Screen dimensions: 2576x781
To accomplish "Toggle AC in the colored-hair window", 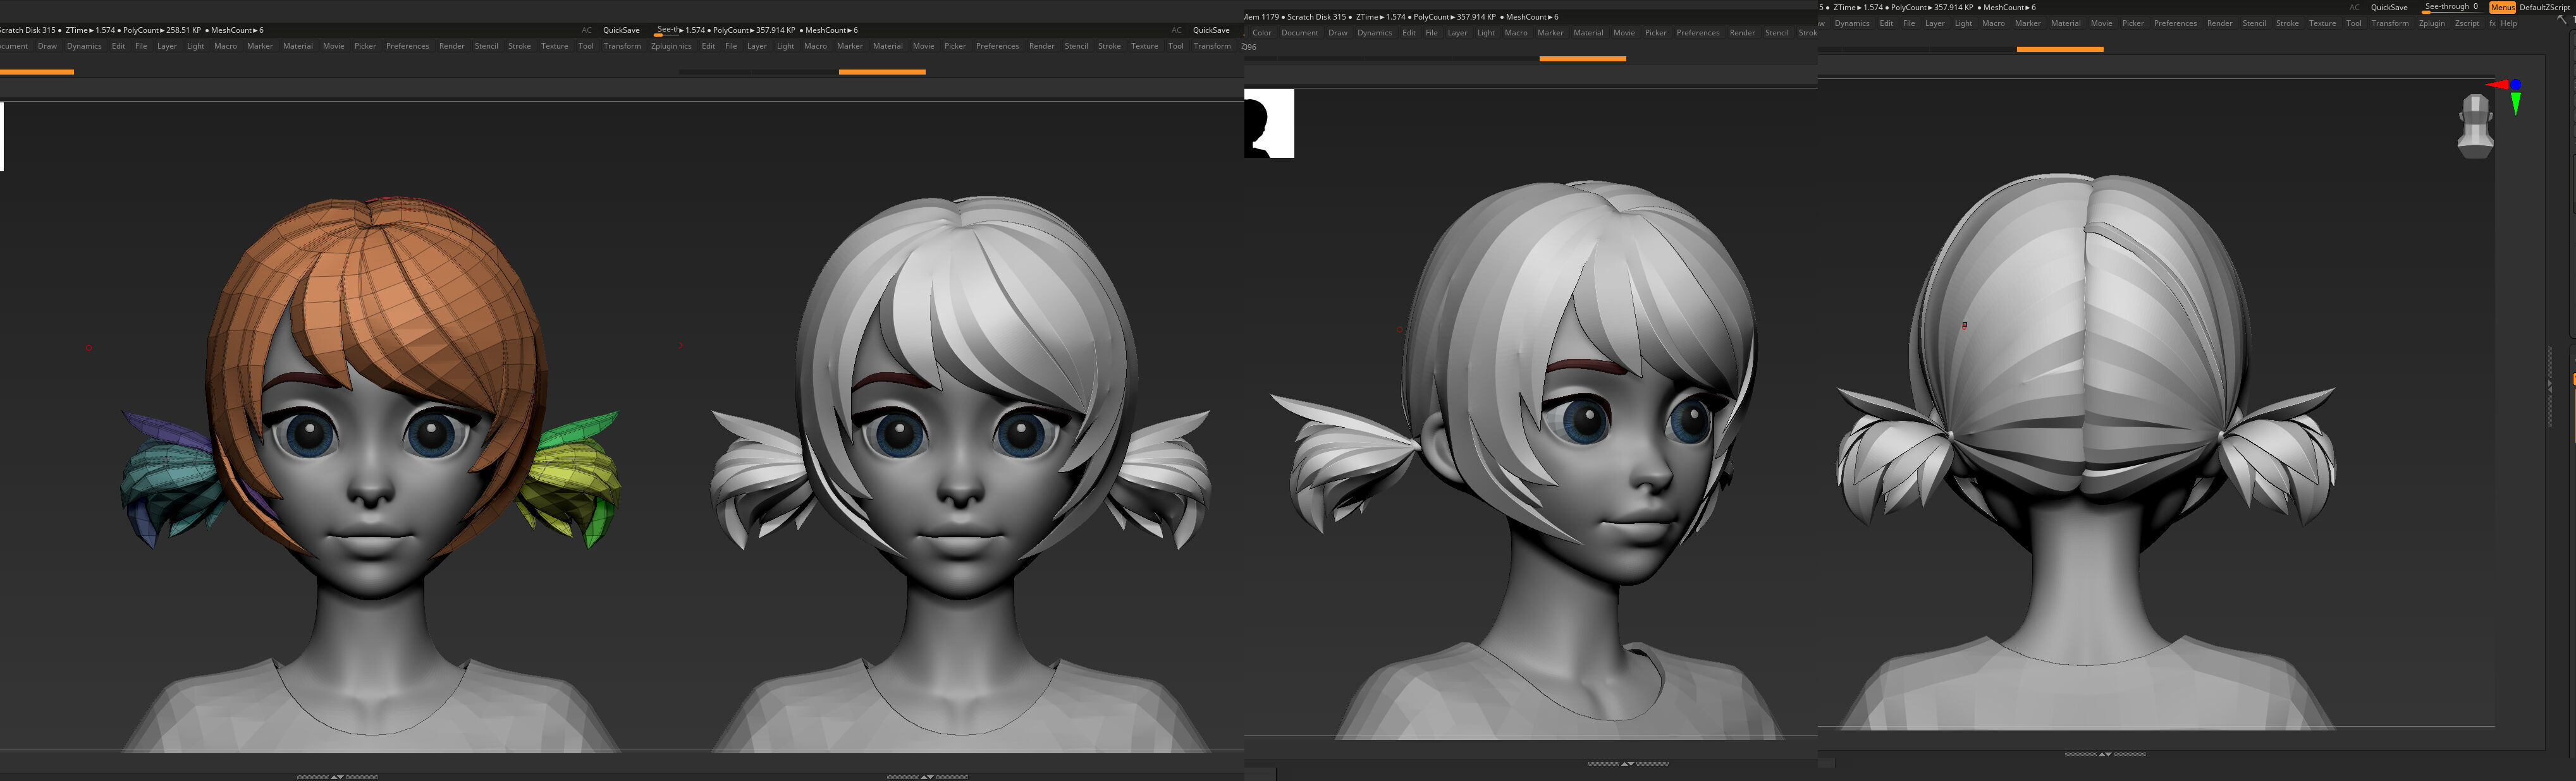I will 587,30.
